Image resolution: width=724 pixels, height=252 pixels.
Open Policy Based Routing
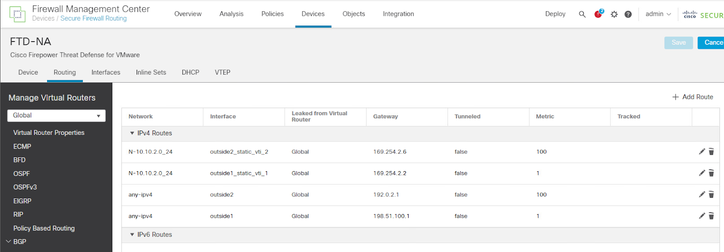[44, 229]
